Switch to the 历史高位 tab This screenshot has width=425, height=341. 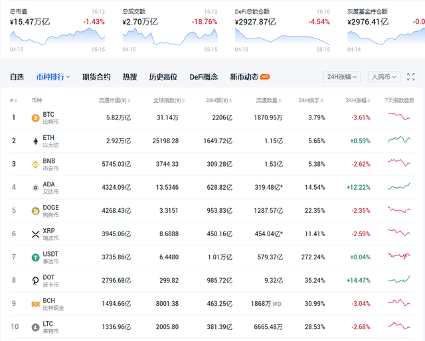pos(163,77)
